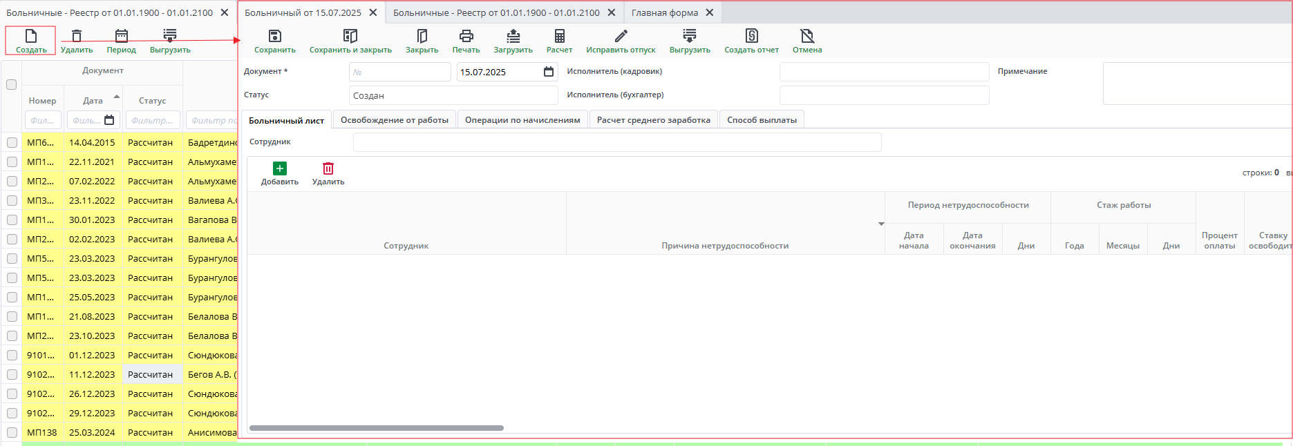Click the Загрузить upload icon
Image resolution: width=1293 pixels, height=446 pixels.
[x=513, y=37]
